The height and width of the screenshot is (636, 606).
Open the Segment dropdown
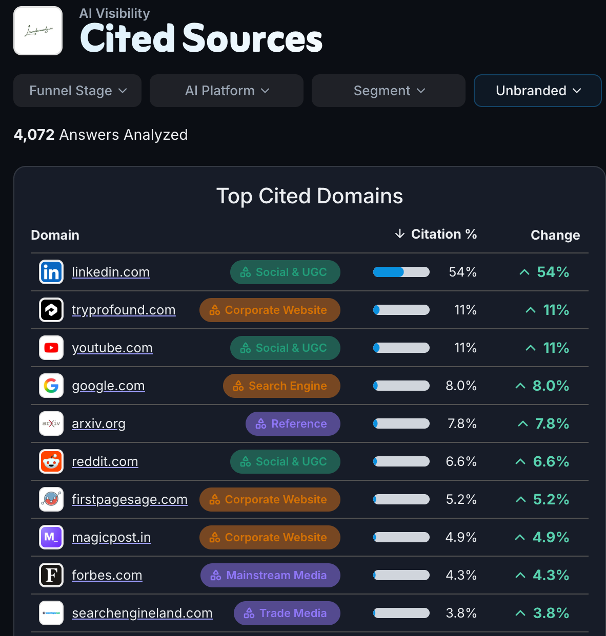(389, 91)
